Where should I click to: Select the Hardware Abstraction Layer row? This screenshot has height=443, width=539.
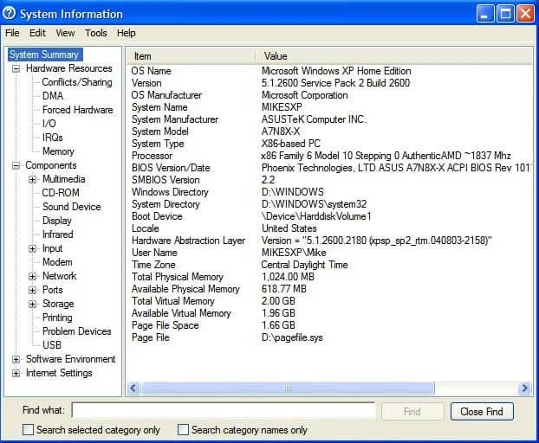point(329,241)
